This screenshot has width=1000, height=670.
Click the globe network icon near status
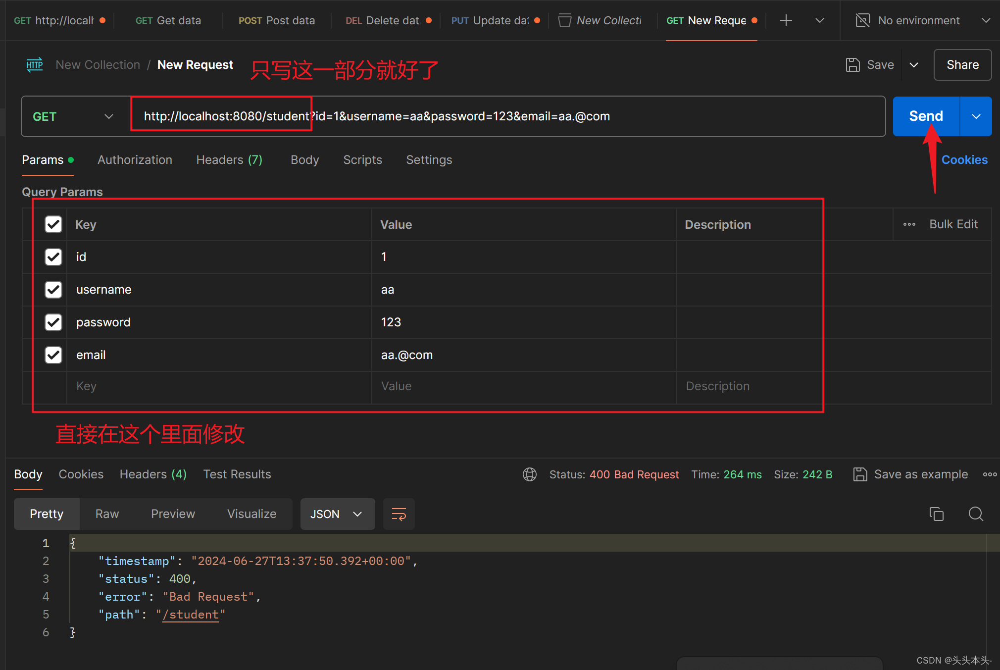pyautogui.click(x=530, y=474)
